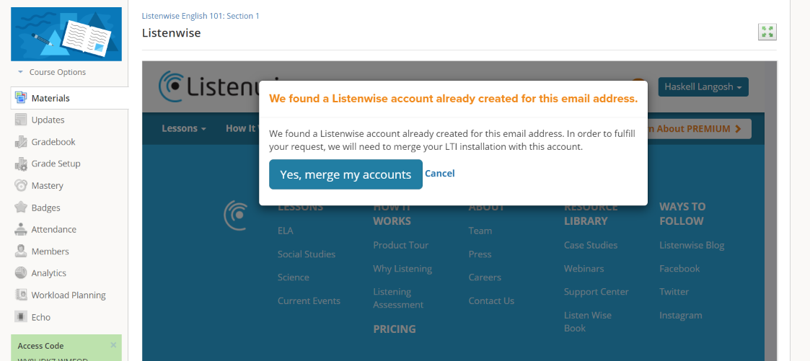810x361 pixels.
Task: Open the Science lessons link
Action: (x=294, y=277)
